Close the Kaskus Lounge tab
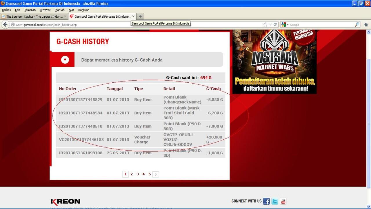 (x=65, y=16)
